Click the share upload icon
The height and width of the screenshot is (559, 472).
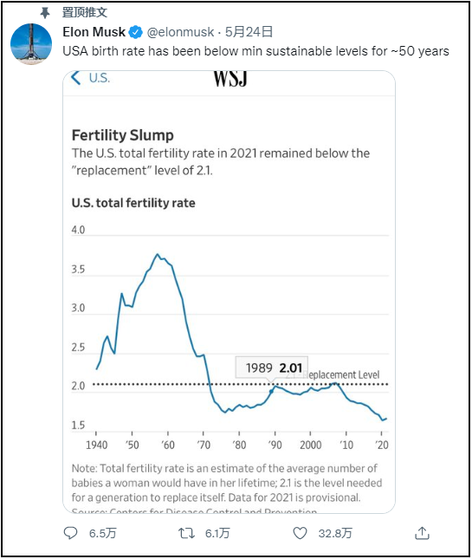[422, 533]
